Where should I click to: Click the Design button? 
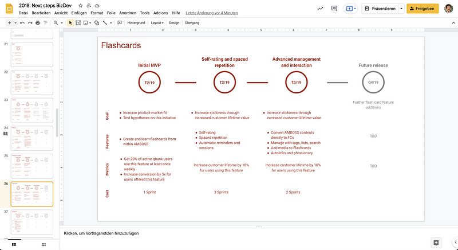(174, 23)
